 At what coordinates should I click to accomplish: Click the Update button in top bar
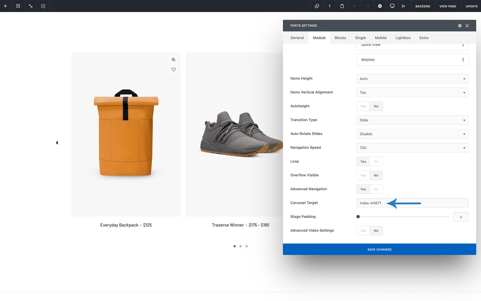(x=471, y=6)
